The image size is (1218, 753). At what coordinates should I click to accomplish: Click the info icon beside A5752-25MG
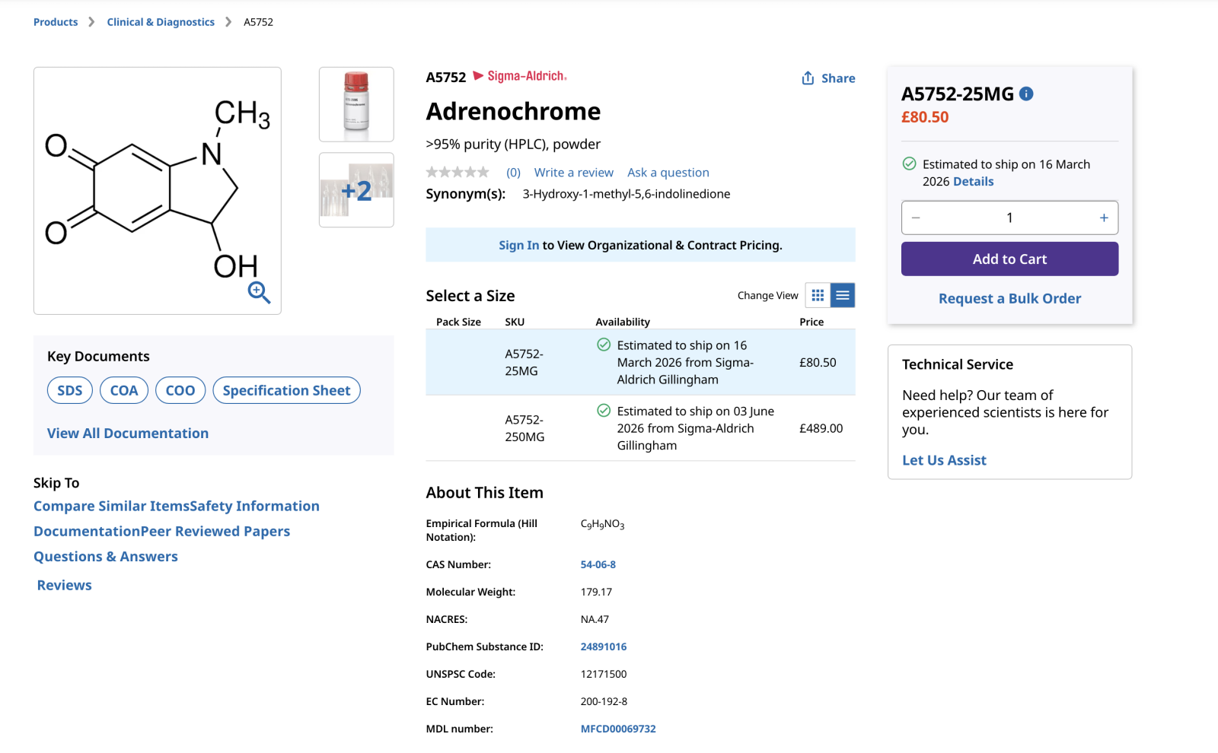point(1026,94)
